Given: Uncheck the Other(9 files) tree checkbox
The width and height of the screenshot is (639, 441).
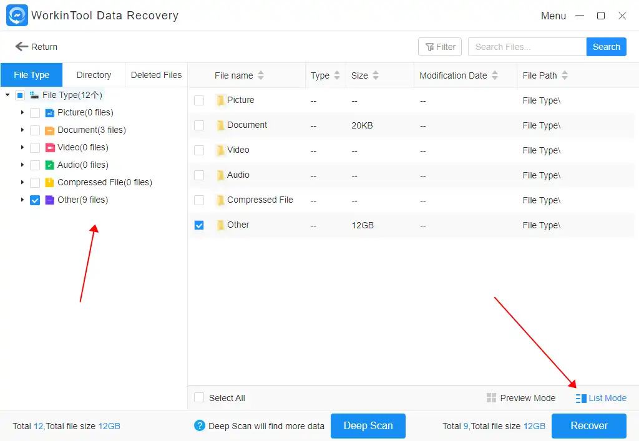Looking at the screenshot, I should pos(35,200).
